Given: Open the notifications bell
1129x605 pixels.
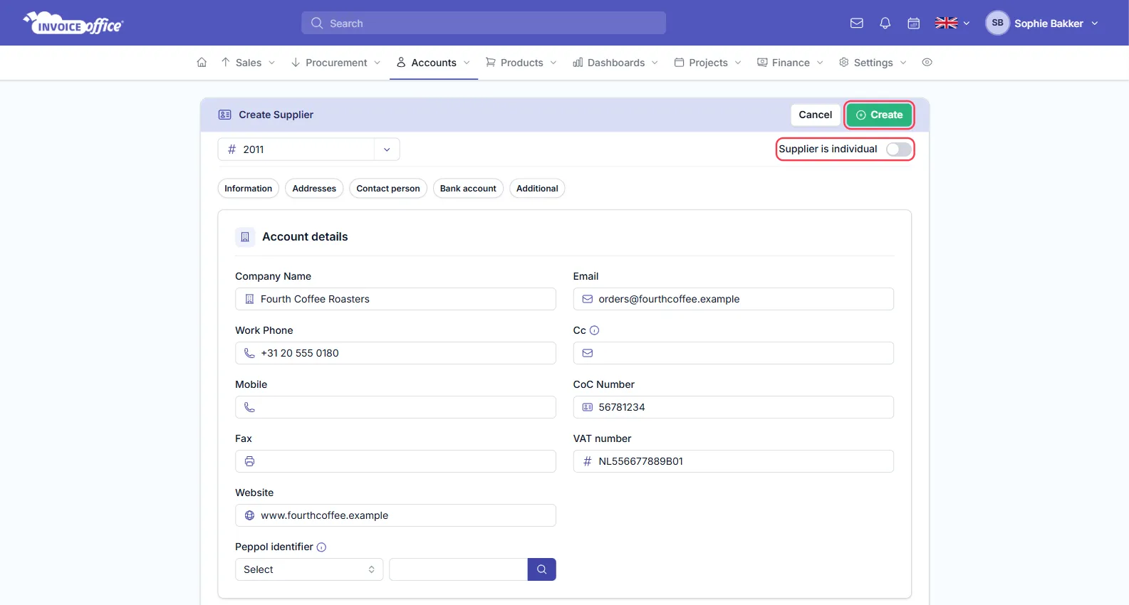Looking at the screenshot, I should [885, 23].
